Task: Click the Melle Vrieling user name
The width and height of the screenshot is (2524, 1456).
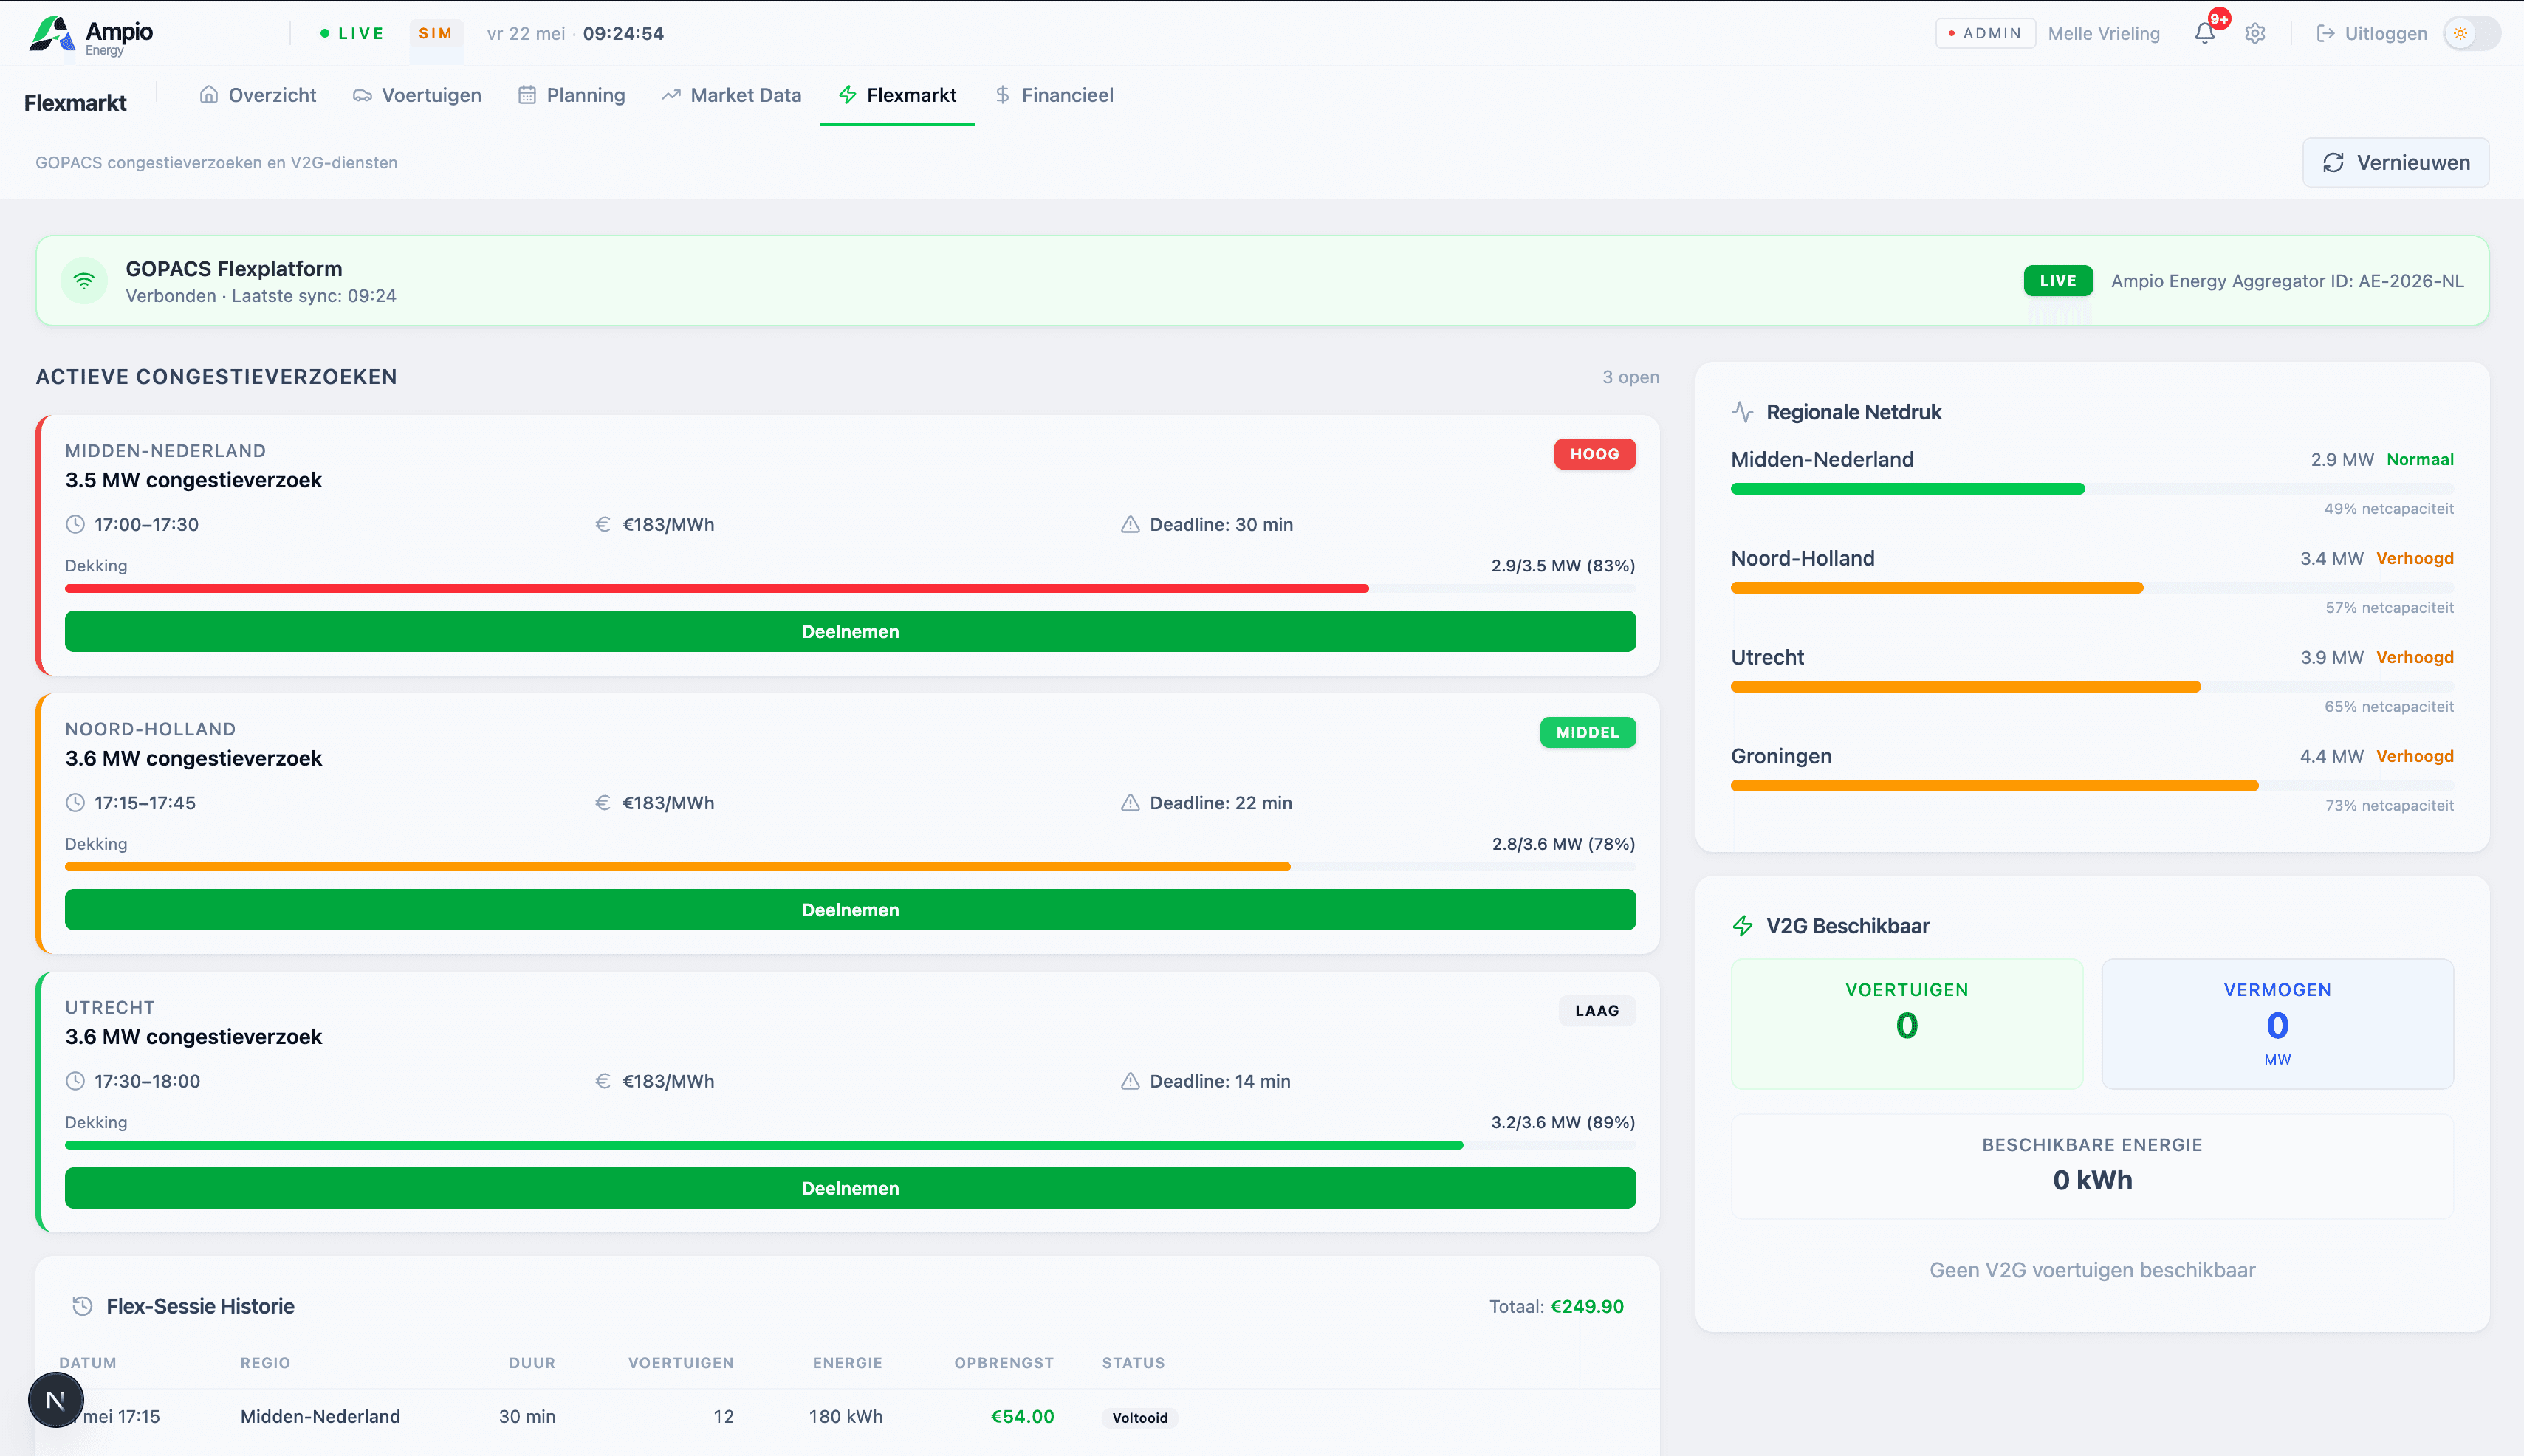Action: click(2104, 33)
